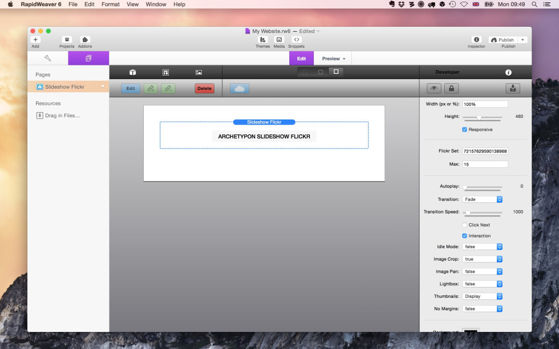
Task: Open the Edit menu in menu bar
Action: (90, 4)
